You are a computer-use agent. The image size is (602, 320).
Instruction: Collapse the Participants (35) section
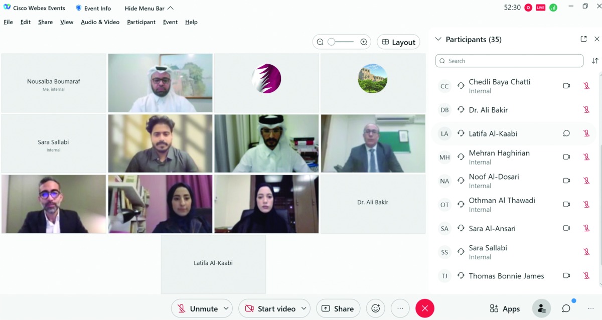tap(438, 39)
